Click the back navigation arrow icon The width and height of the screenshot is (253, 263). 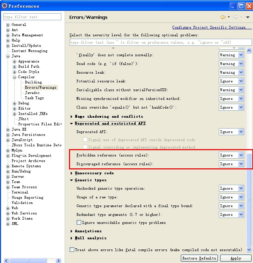pos(223,17)
